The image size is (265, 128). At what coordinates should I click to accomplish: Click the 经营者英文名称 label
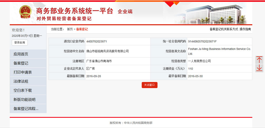(x=176, y=51)
